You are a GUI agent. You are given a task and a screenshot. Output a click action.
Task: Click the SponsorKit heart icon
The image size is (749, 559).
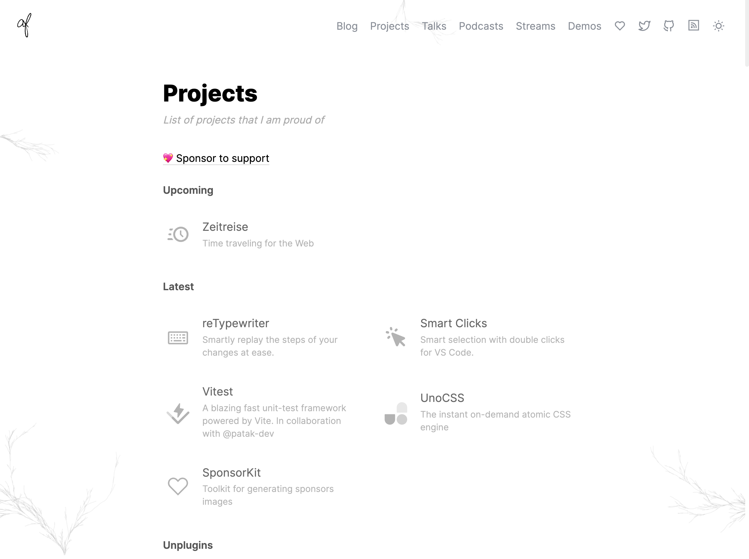click(178, 486)
